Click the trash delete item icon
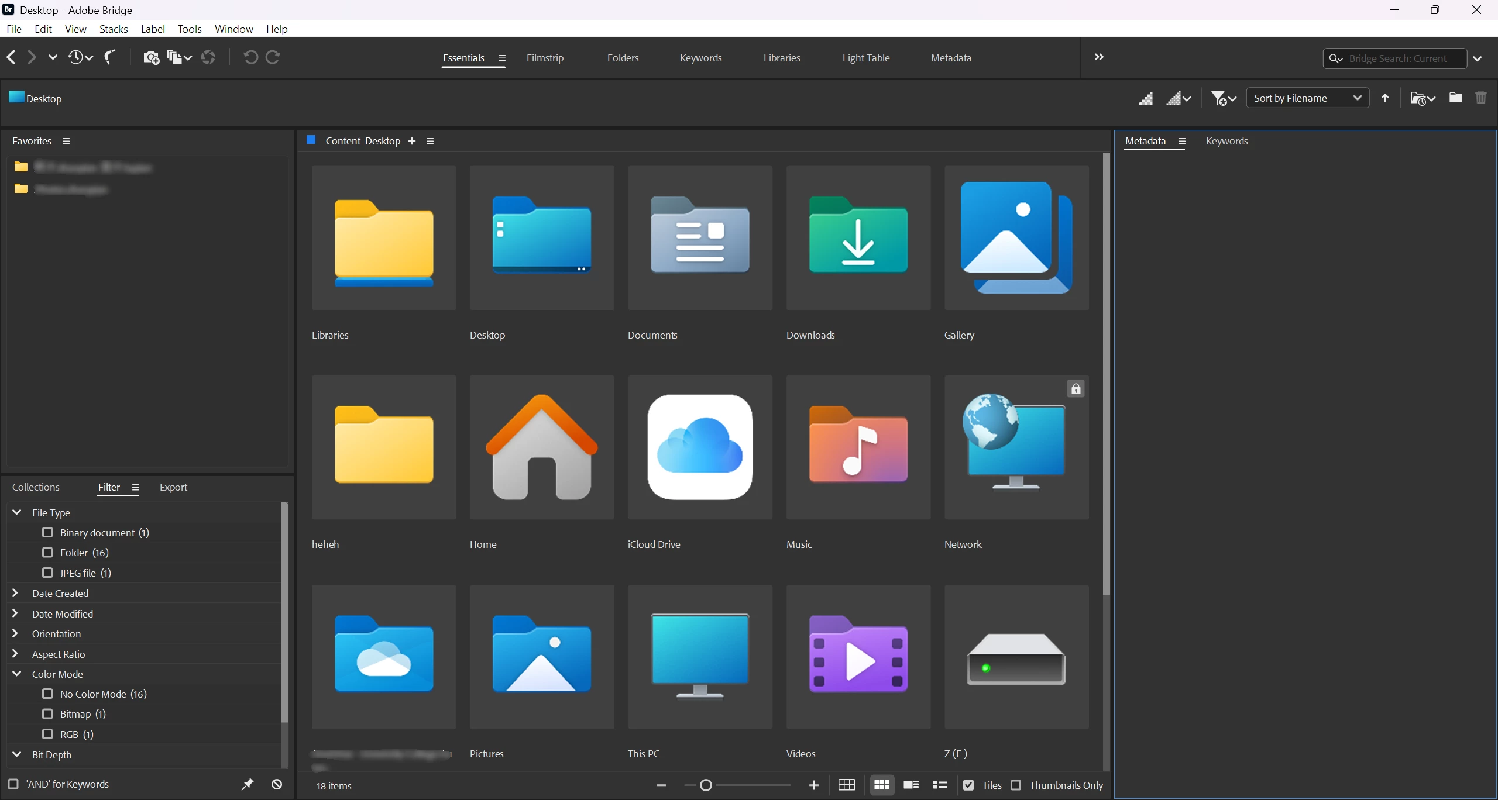The image size is (1498, 800). coord(1480,98)
